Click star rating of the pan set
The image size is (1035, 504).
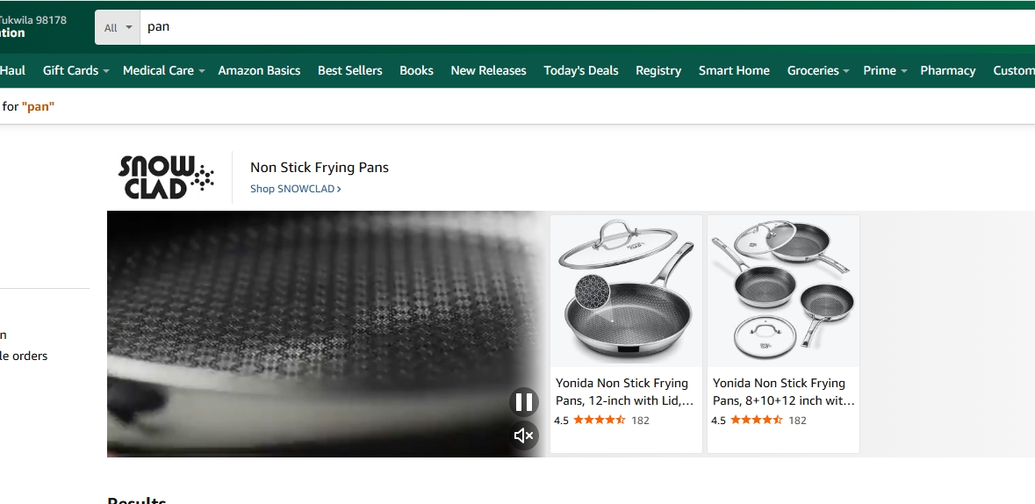(x=756, y=421)
